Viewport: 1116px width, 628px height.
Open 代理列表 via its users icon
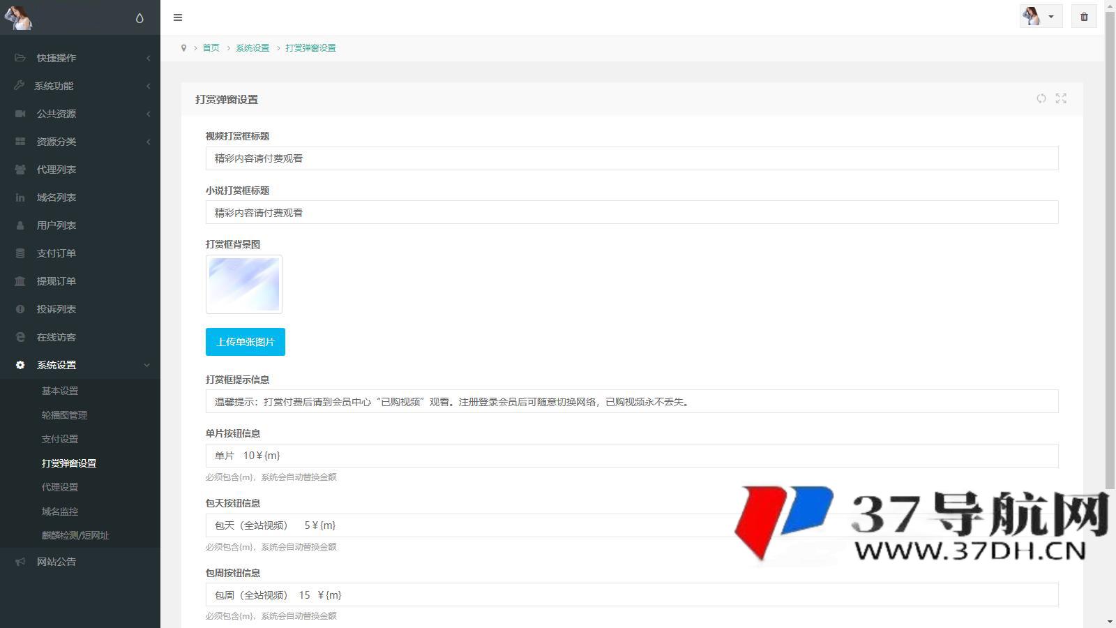click(20, 170)
